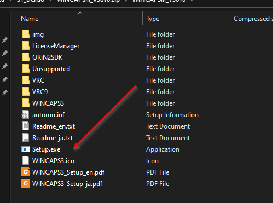Select the folder name VRC9
Screen dimensions: 273x203
[40, 92]
